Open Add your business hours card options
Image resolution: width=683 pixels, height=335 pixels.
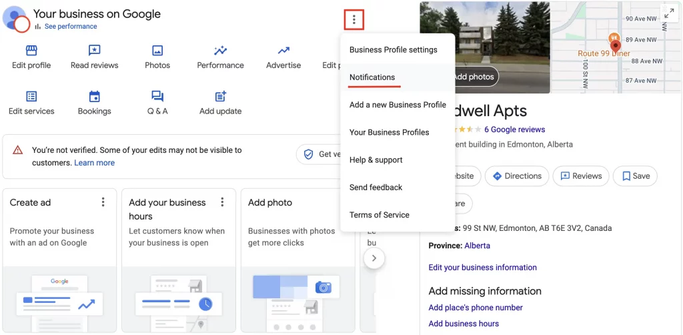point(222,202)
